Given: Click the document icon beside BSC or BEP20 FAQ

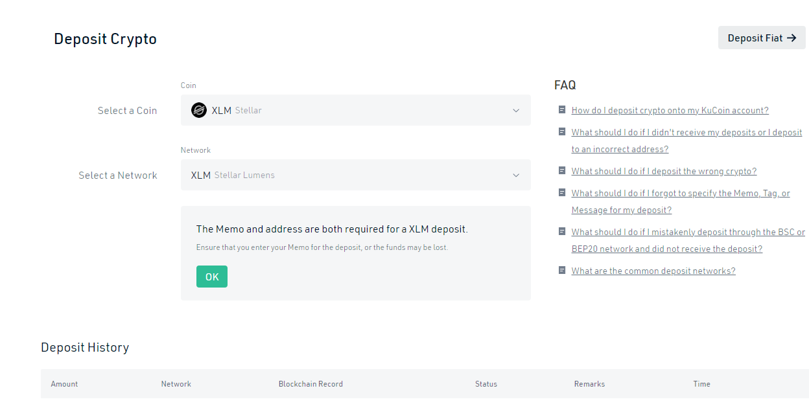Looking at the screenshot, I should pos(562,232).
